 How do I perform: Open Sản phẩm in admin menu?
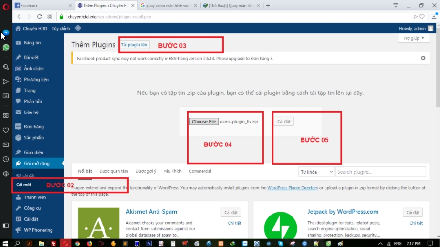click(x=34, y=138)
